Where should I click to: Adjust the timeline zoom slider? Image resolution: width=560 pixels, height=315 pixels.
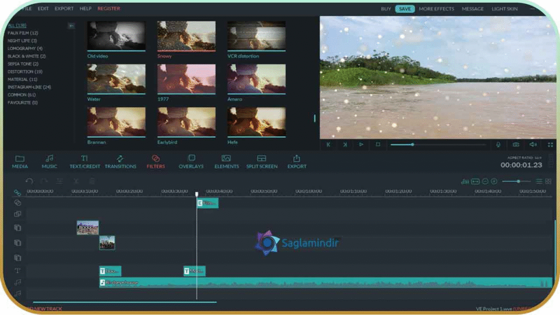tap(518, 181)
